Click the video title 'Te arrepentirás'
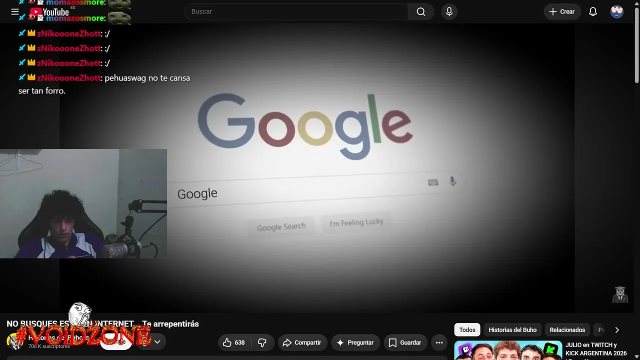 point(170,324)
